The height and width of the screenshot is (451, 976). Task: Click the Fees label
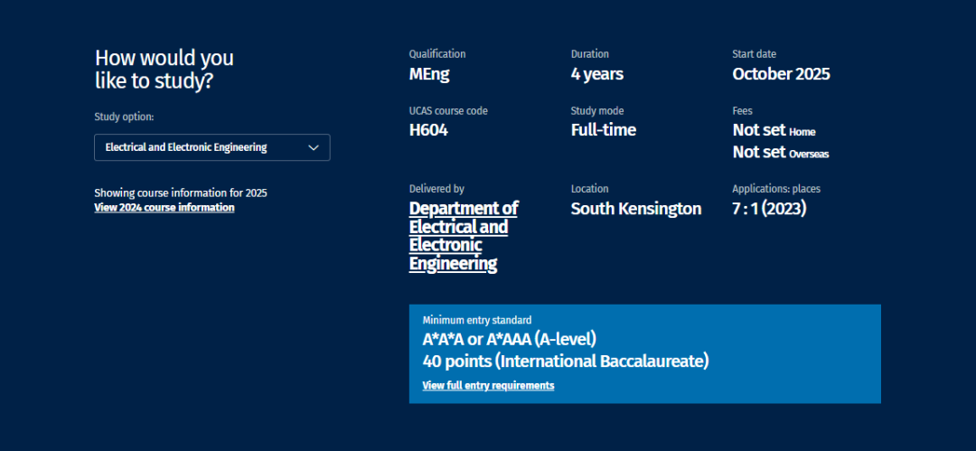click(x=742, y=111)
